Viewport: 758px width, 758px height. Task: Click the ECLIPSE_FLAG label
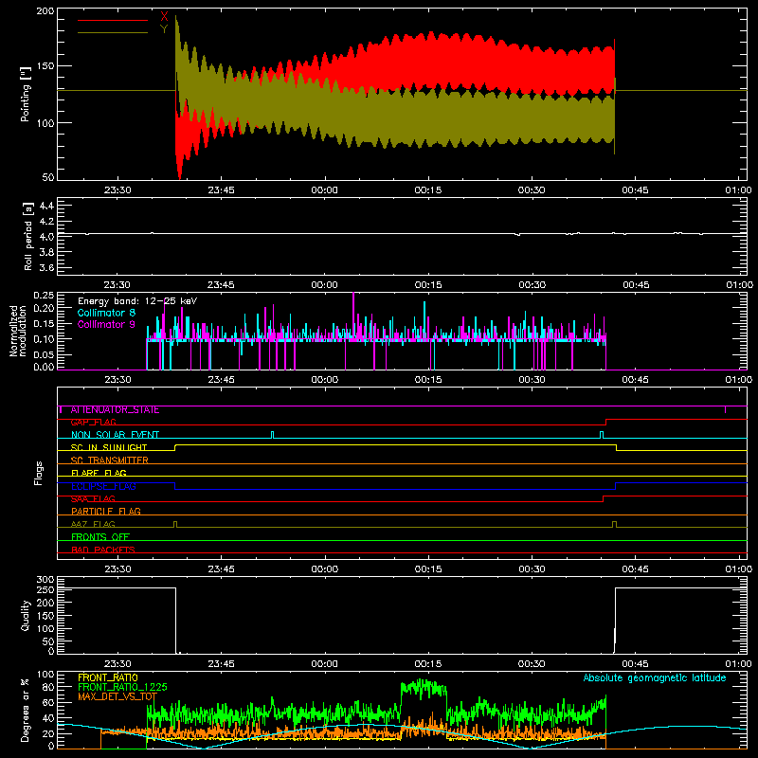click(103, 486)
